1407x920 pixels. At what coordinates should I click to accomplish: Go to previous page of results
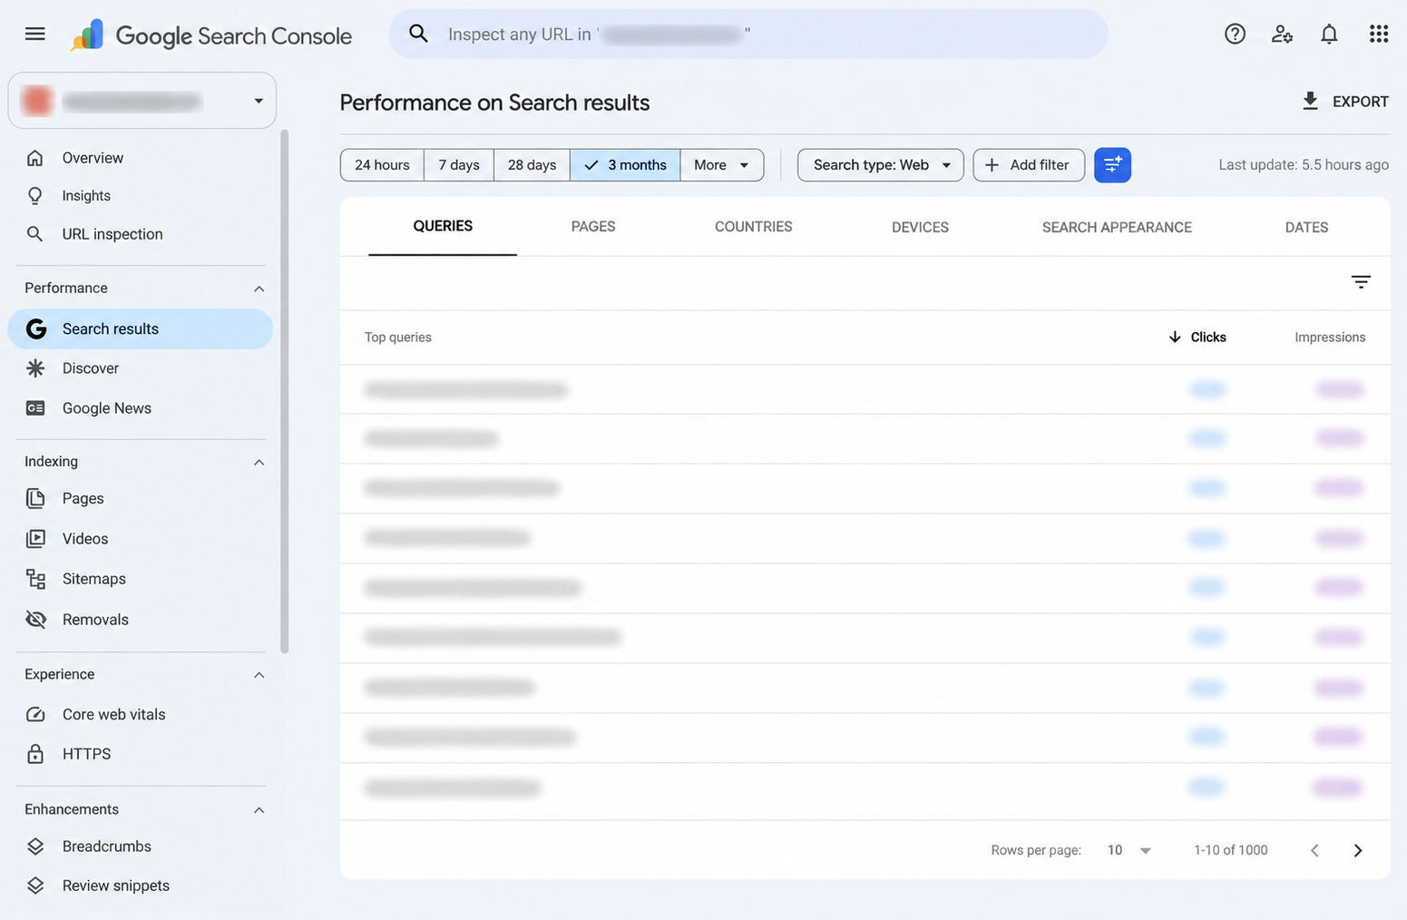1314,850
